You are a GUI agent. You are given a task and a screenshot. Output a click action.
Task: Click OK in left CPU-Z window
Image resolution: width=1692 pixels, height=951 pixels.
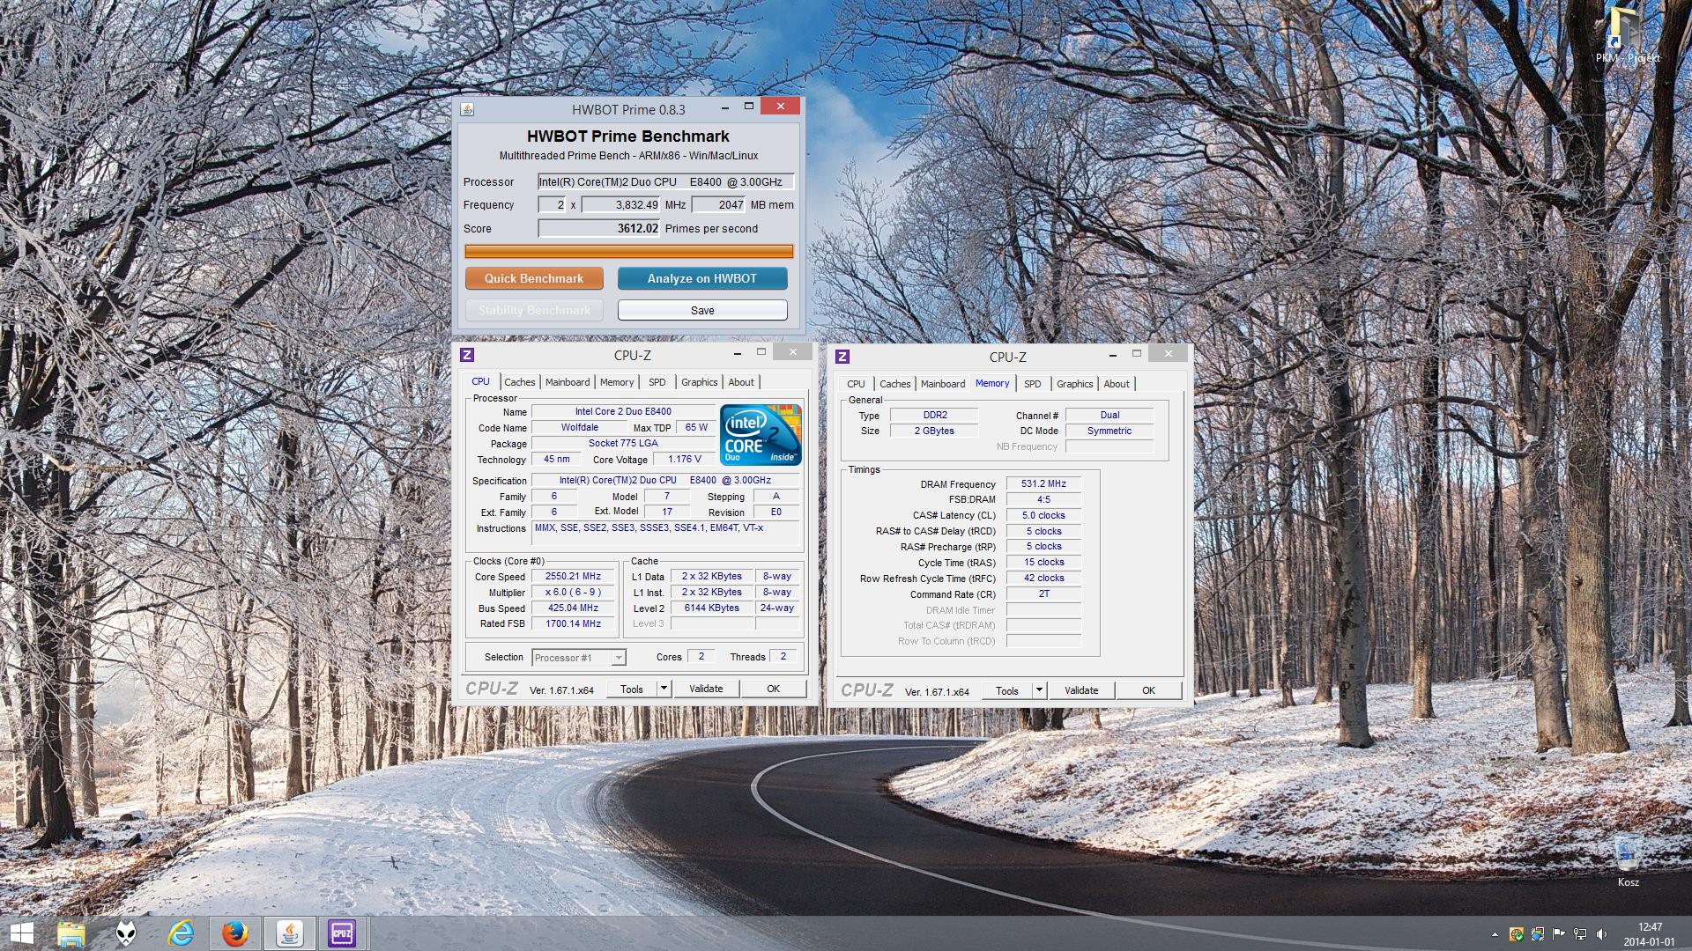pos(773,689)
